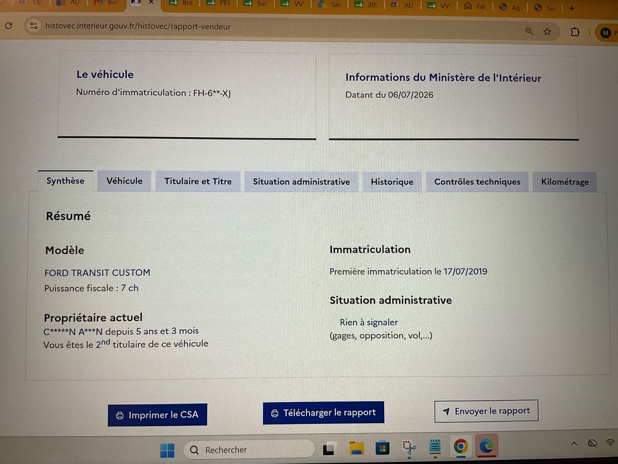Click Envoyer le rapport button
This screenshot has height=464, width=618.
tap(486, 411)
